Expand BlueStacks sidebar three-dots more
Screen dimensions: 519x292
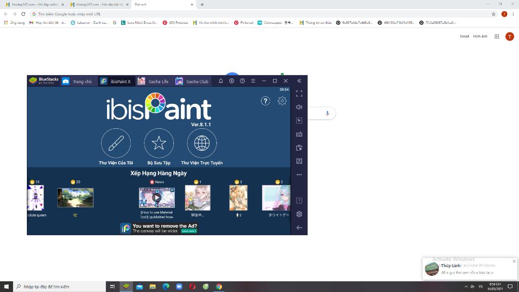(x=299, y=174)
